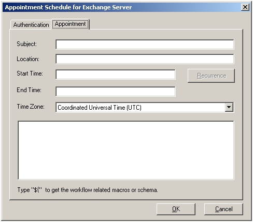The height and width of the screenshot is (222, 253).
Task: Select the Start Time label
Action: point(30,73)
